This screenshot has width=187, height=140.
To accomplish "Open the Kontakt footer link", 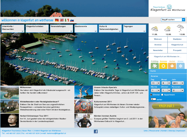I will [x=164, y=131].
